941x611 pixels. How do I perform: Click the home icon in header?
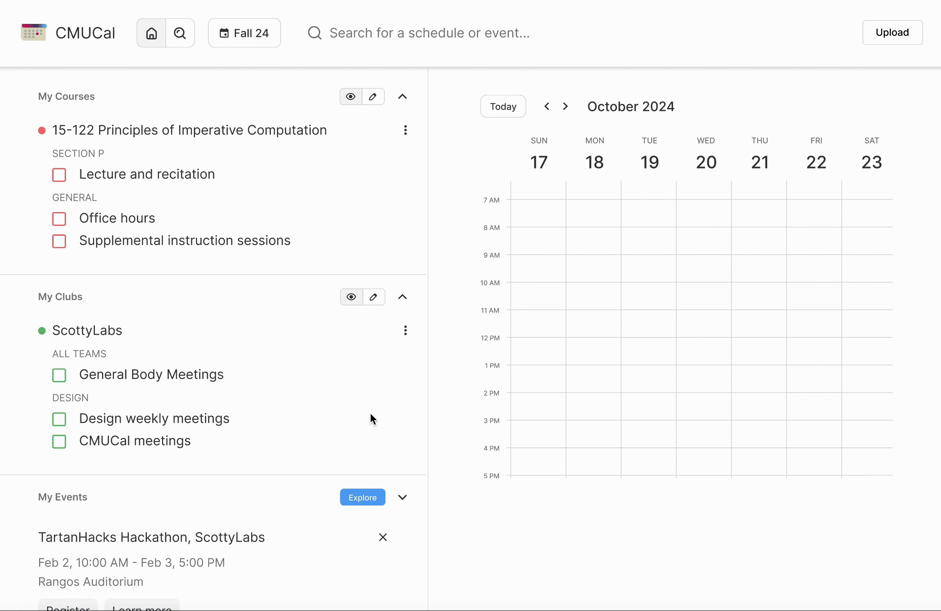pyautogui.click(x=151, y=33)
